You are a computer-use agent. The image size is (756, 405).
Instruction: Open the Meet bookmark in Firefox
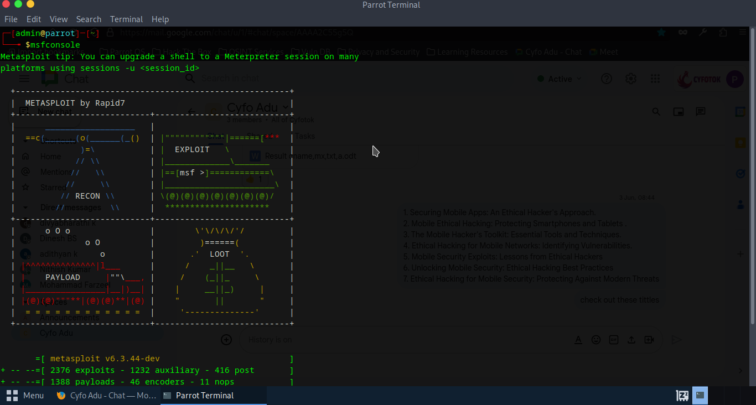coord(604,52)
